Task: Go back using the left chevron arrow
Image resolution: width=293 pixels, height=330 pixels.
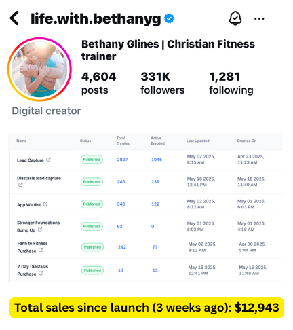Action: pos(14,18)
